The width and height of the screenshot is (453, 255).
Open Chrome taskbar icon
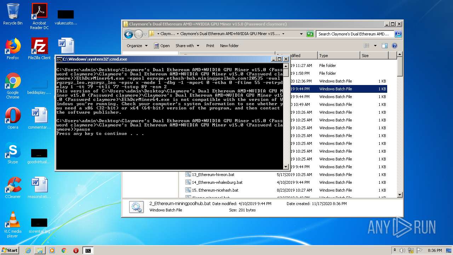64,250
